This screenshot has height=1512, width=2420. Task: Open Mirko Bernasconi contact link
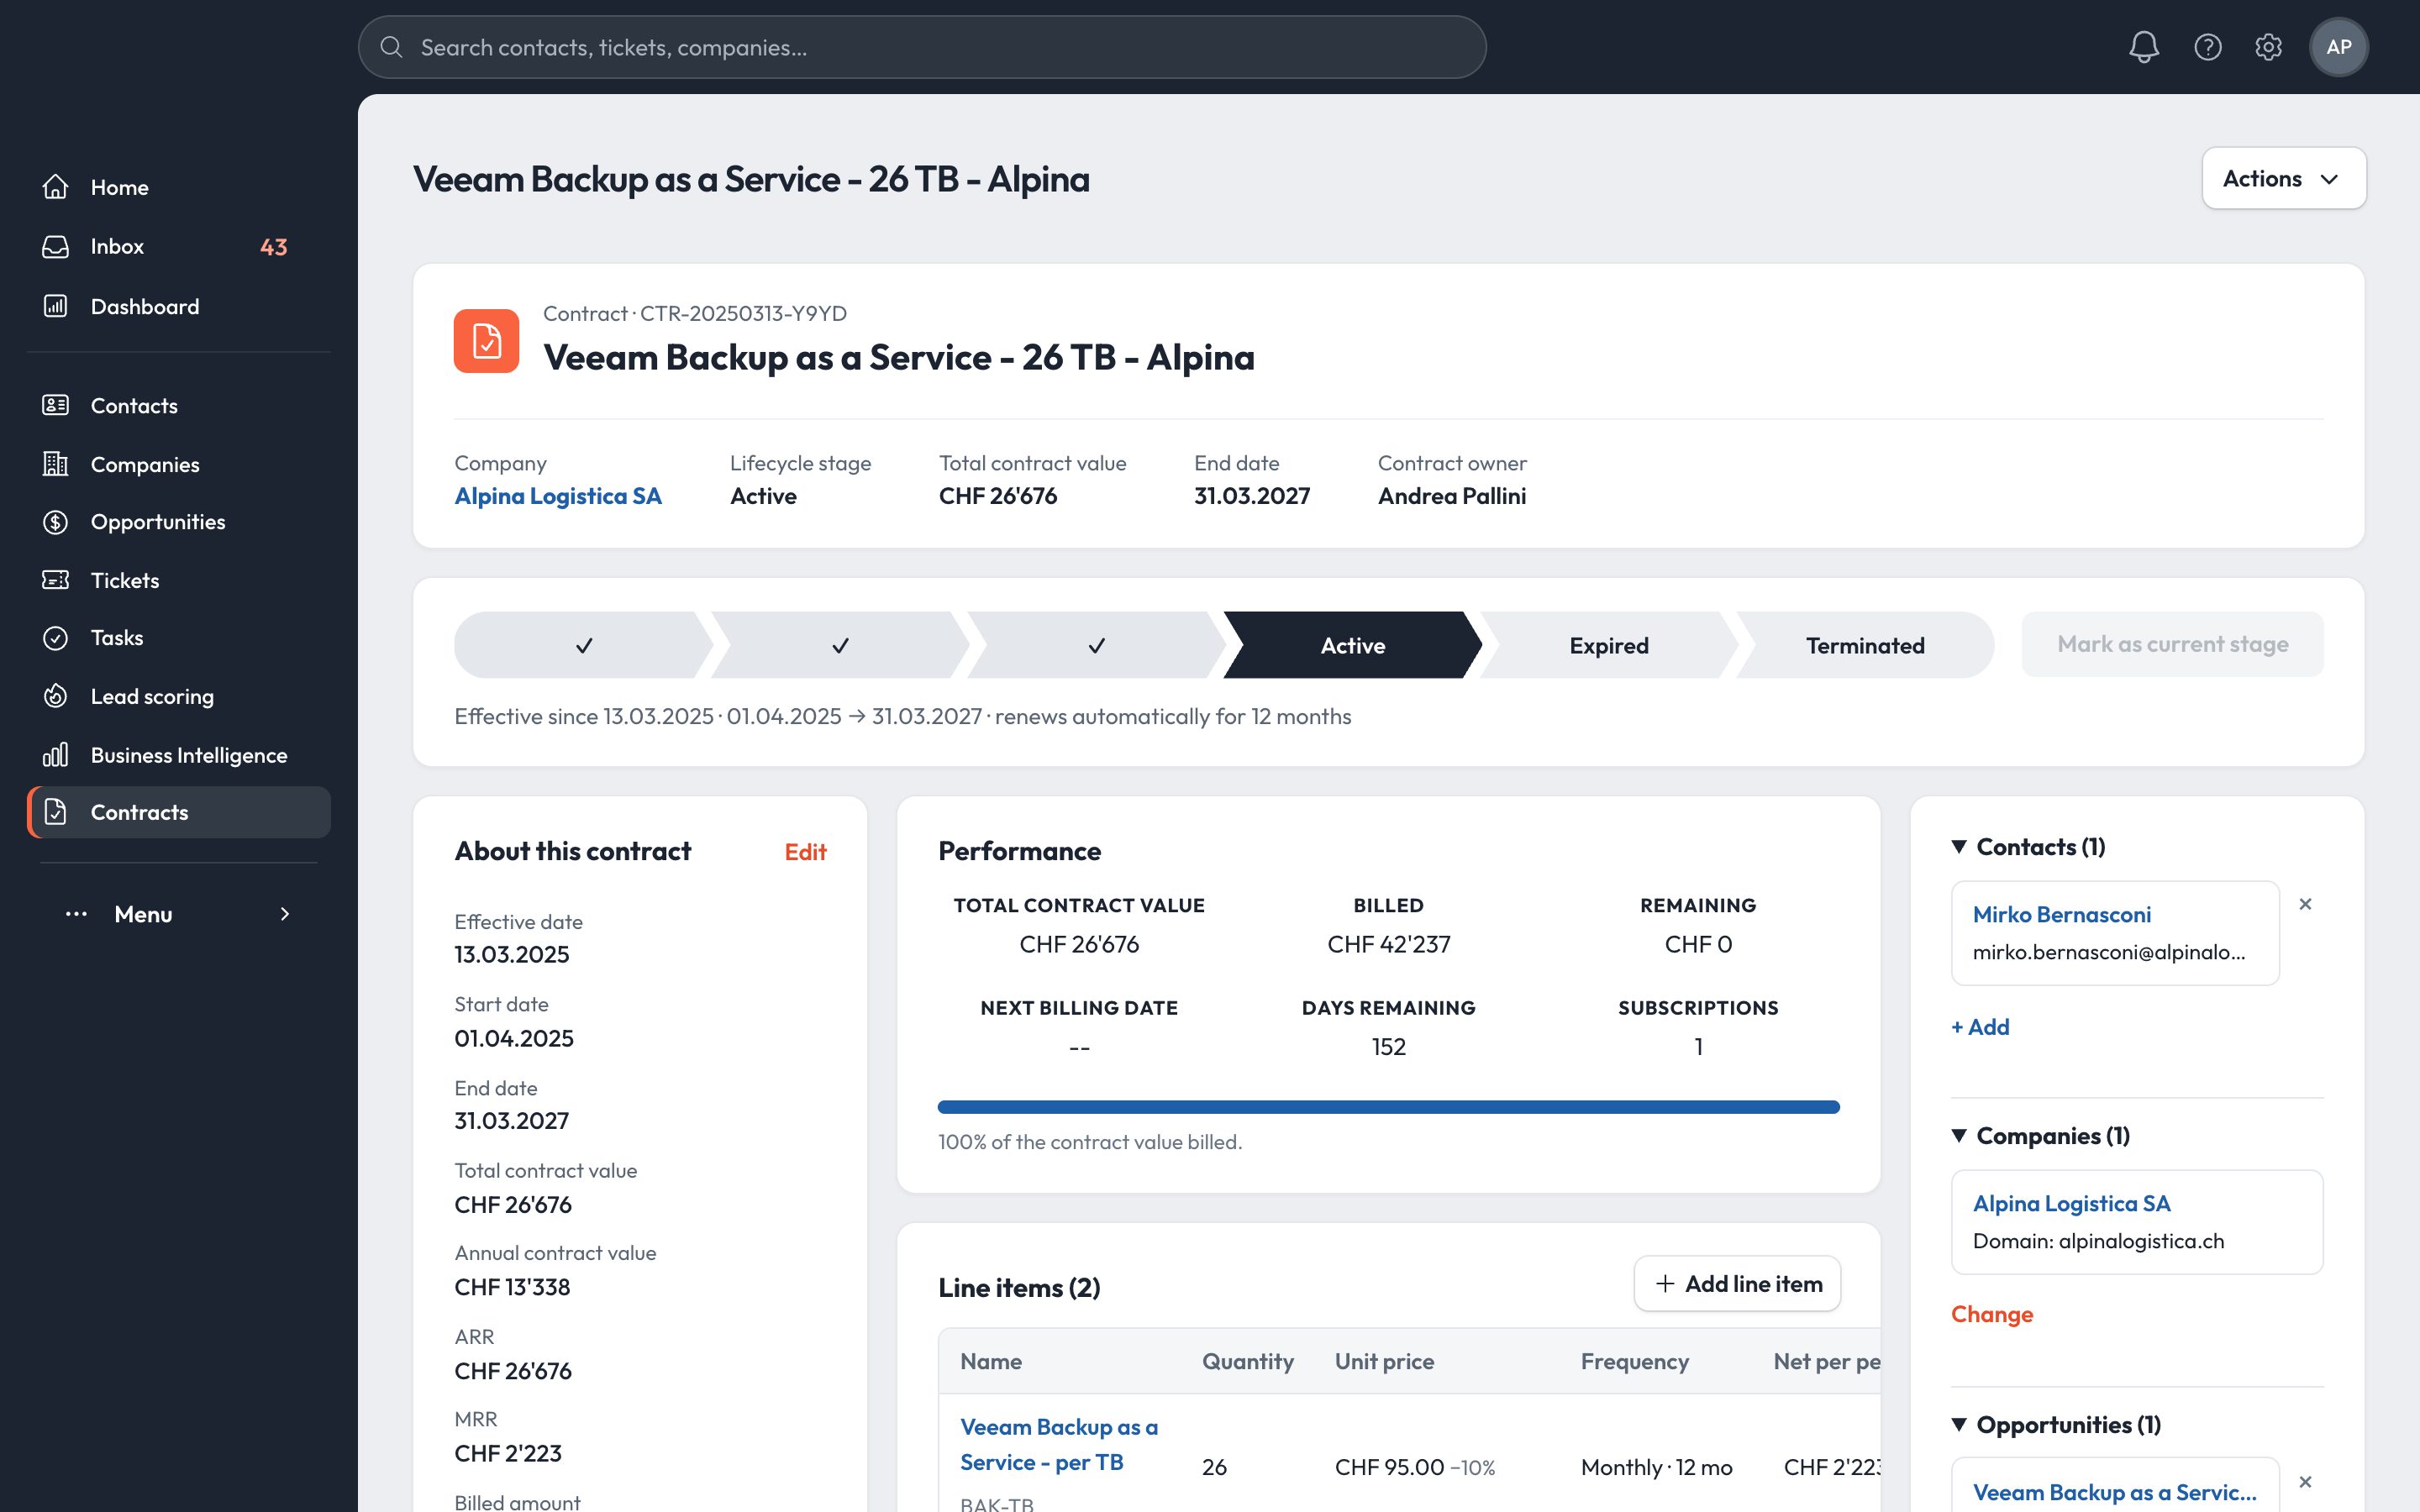[2061, 914]
